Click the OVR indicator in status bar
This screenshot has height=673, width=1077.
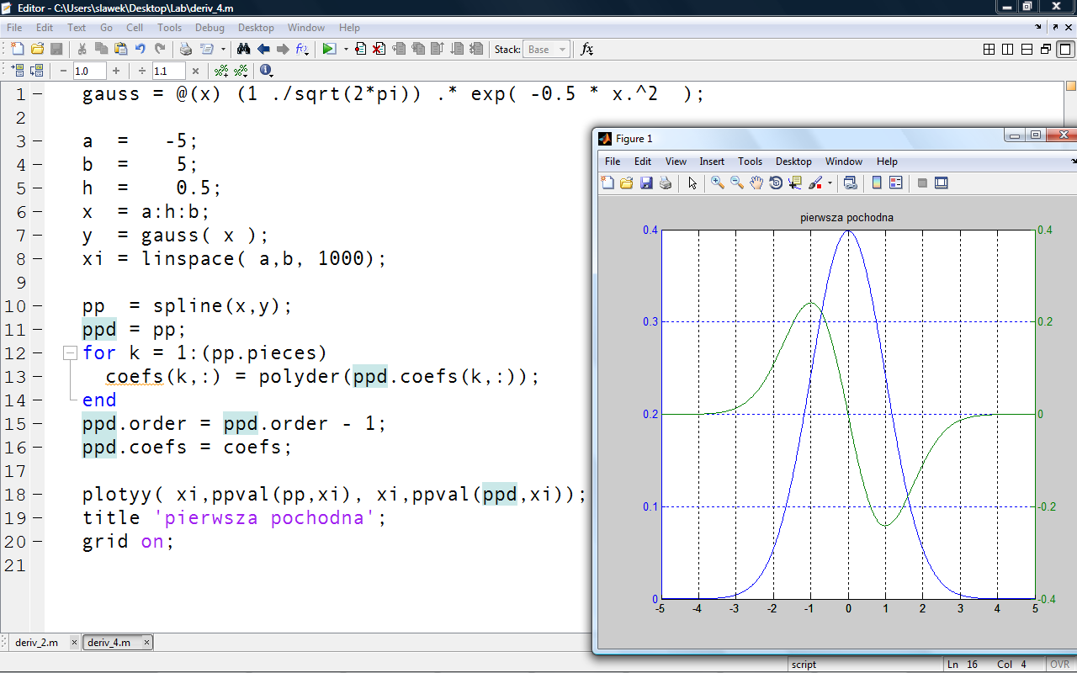click(x=1060, y=665)
